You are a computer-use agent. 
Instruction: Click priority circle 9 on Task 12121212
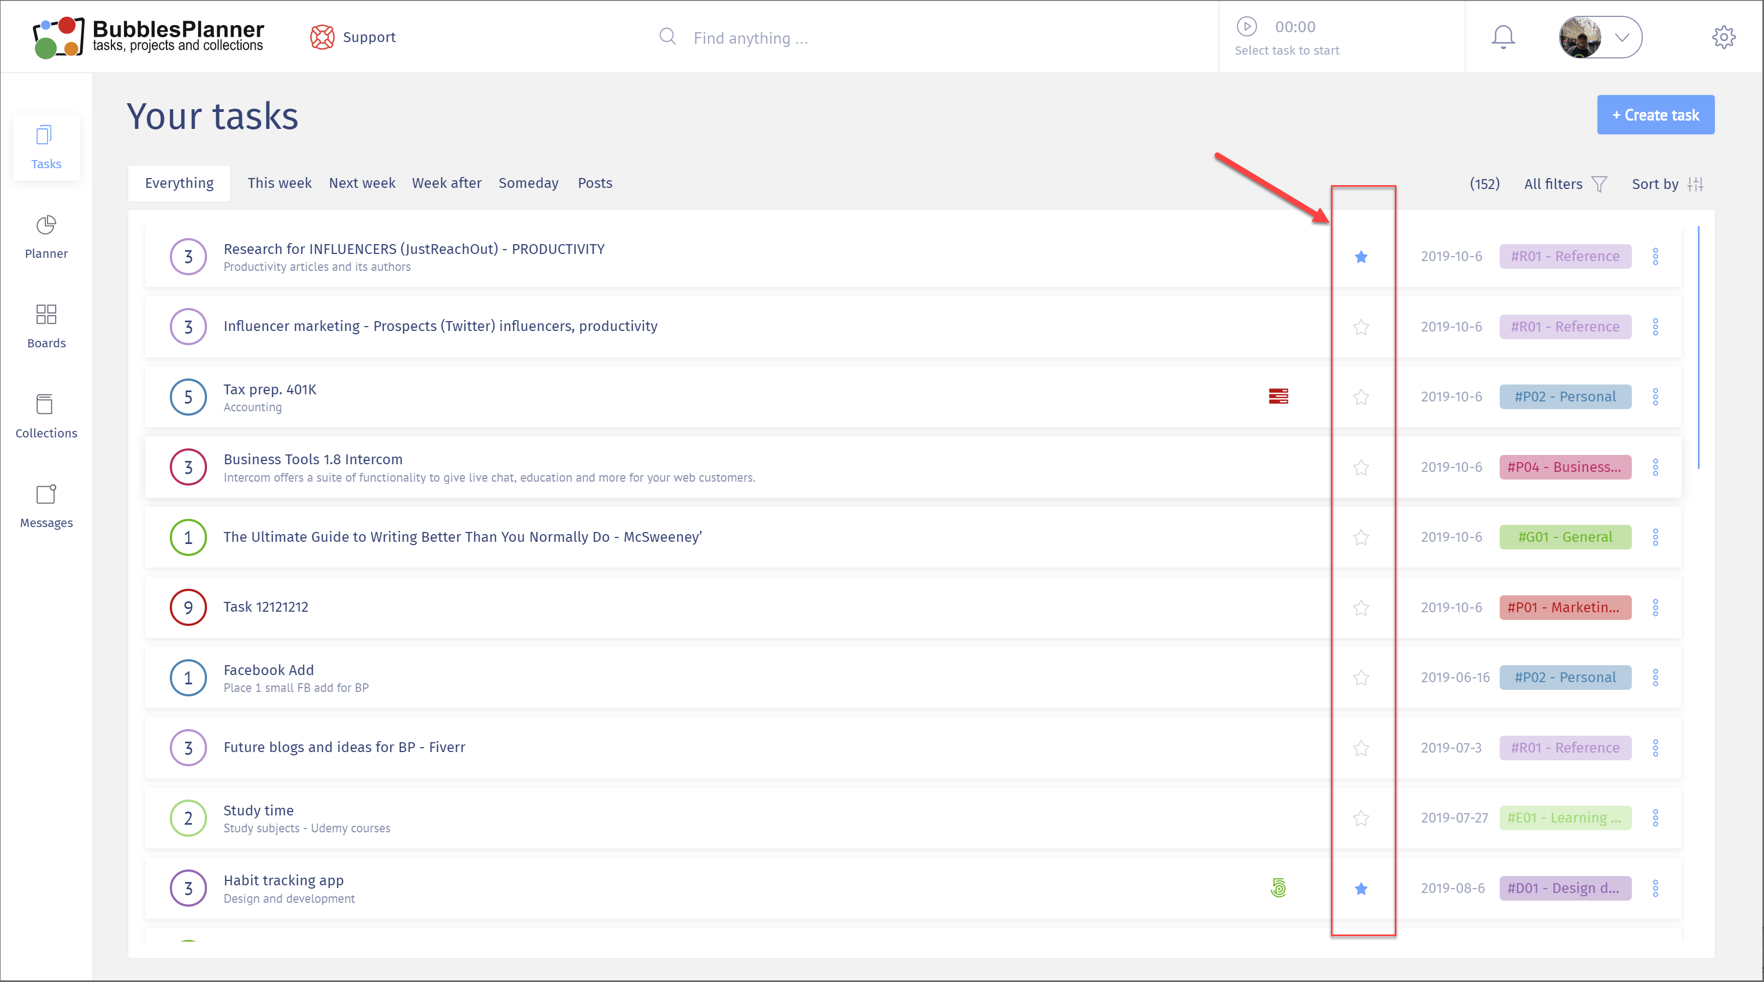click(188, 607)
